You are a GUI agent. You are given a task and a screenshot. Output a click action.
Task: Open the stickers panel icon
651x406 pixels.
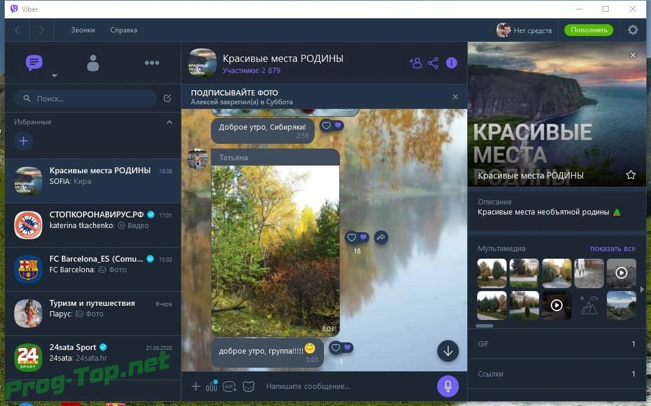248,387
